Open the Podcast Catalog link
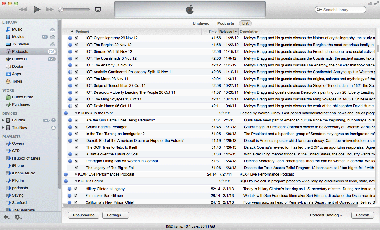The width and height of the screenshot is (380, 230). pyautogui.click(x=326, y=215)
